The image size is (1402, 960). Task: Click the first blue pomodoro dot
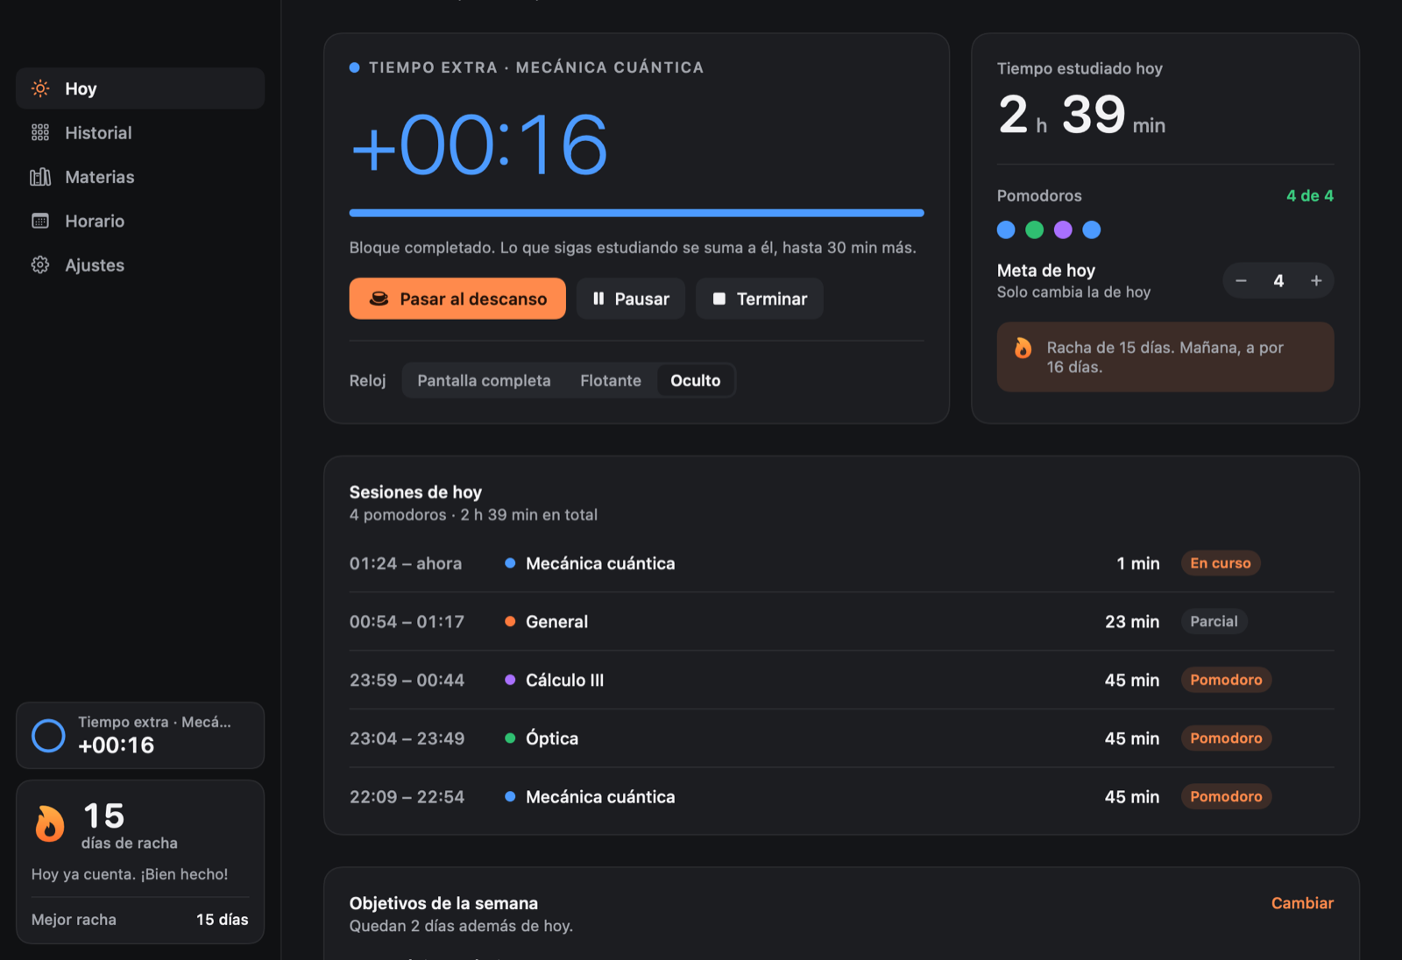point(1006,229)
